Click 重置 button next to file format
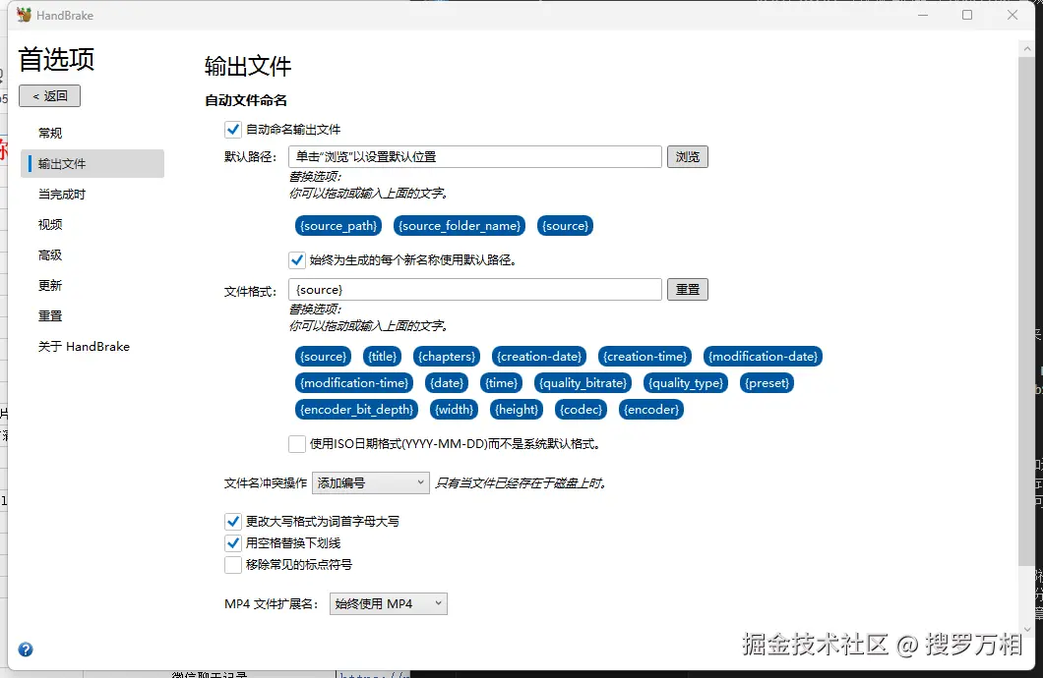This screenshot has width=1043, height=678. click(687, 290)
